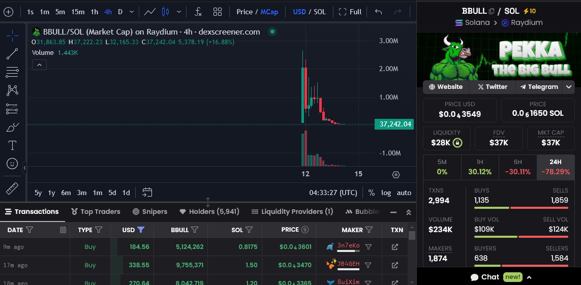Viewport: 581px width, 285px height.
Task: Toggle auto scale on chart
Action: (404, 193)
